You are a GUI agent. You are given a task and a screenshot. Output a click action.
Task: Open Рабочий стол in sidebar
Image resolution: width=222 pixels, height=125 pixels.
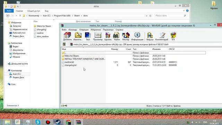(x=19, y=33)
